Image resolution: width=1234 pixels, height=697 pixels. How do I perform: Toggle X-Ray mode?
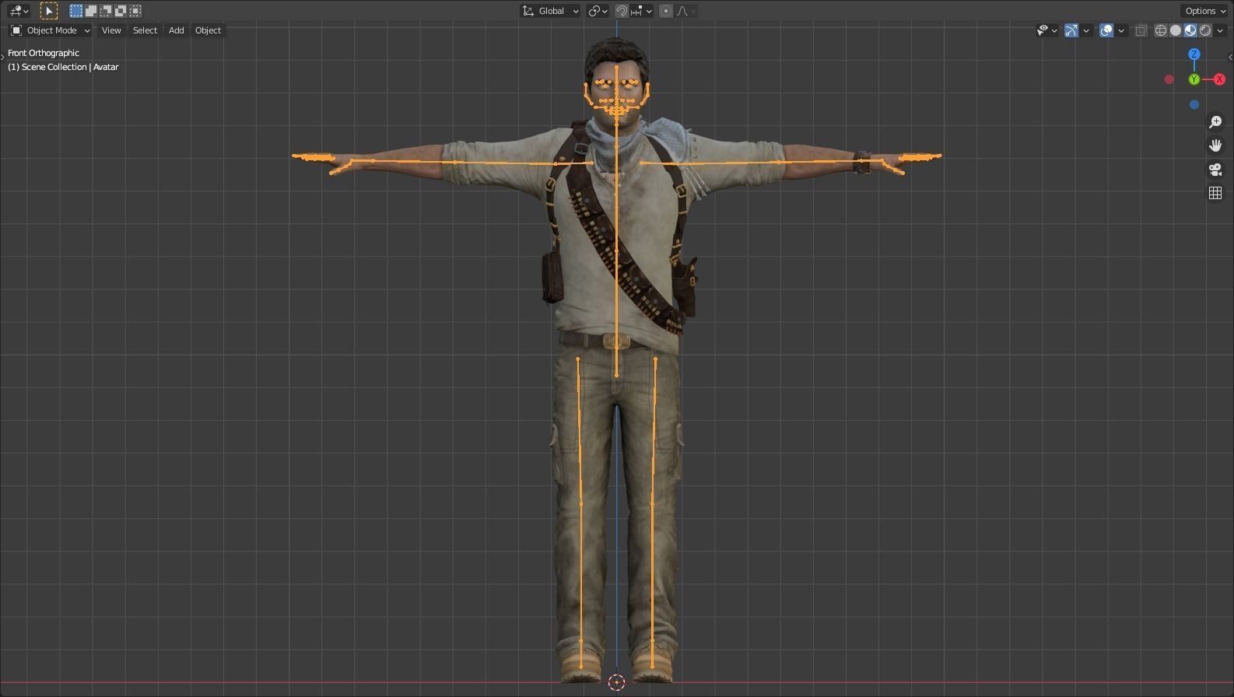pyautogui.click(x=1141, y=30)
